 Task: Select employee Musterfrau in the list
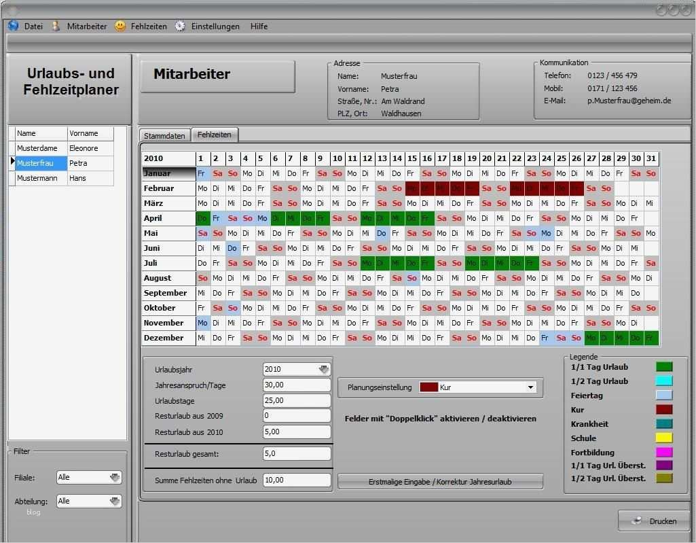pos(41,163)
